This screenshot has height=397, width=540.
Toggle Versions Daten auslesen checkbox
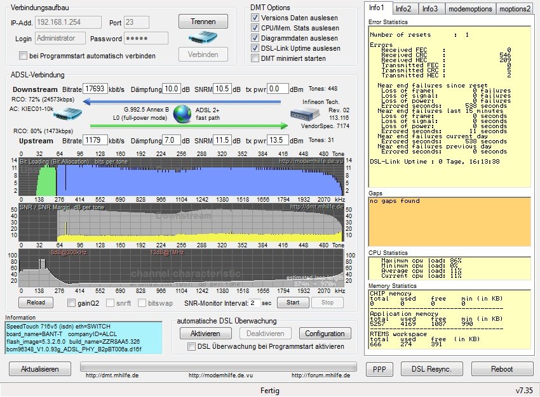click(x=255, y=18)
